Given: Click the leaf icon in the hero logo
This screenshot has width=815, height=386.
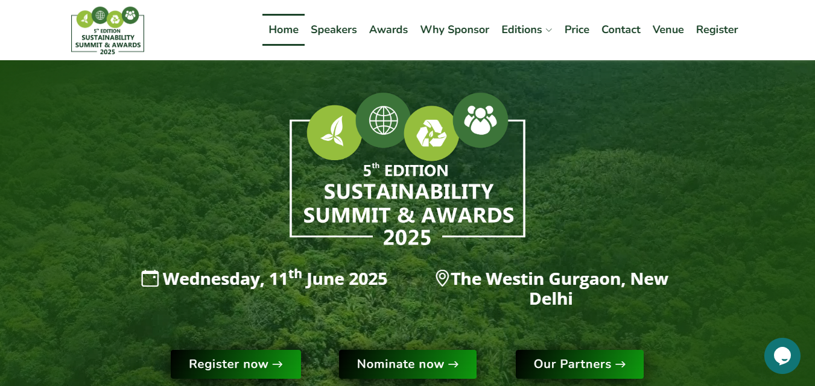Looking at the screenshot, I should tap(334, 132).
